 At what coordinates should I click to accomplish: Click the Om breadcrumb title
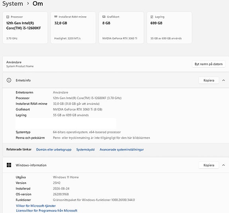(x=38, y=4)
